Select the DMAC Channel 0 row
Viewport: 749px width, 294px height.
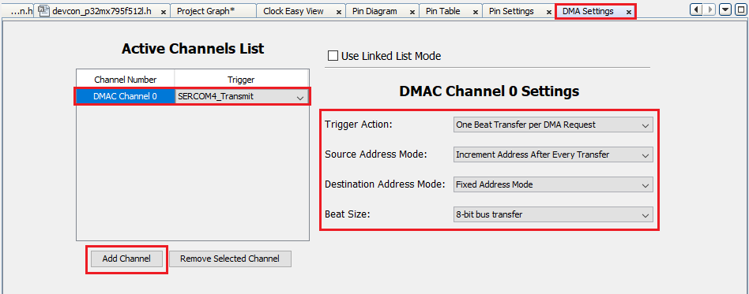click(192, 97)
